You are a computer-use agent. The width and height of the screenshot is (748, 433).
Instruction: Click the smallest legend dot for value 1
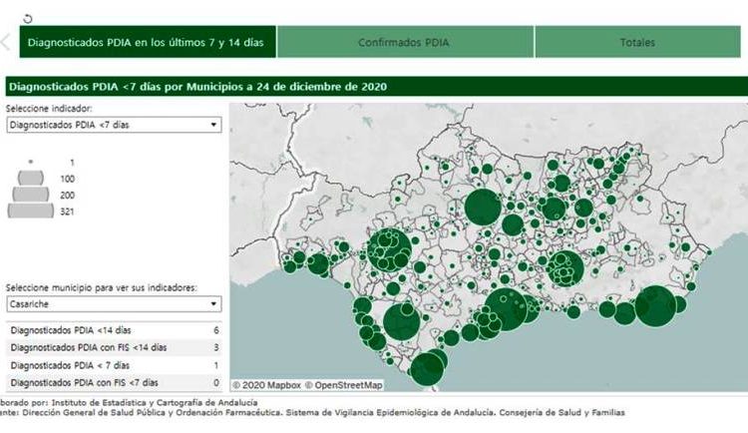31,162
